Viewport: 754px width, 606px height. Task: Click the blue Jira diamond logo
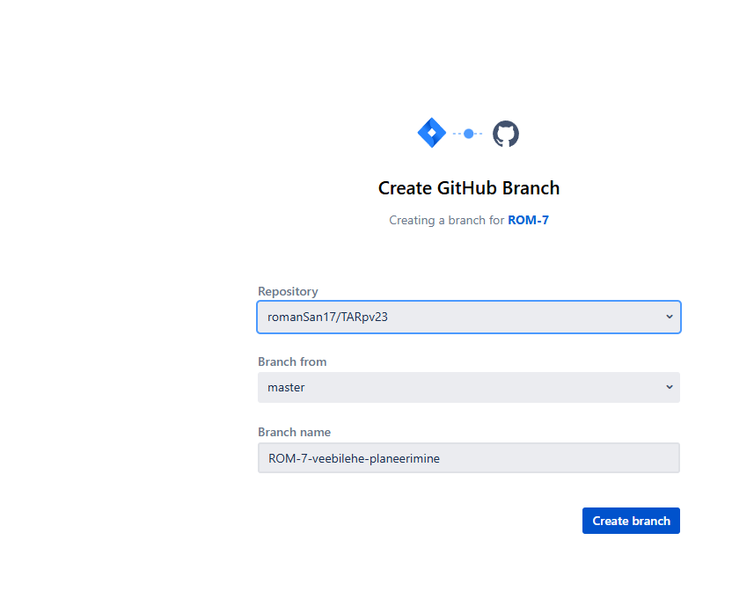click(x=431, y=133)
